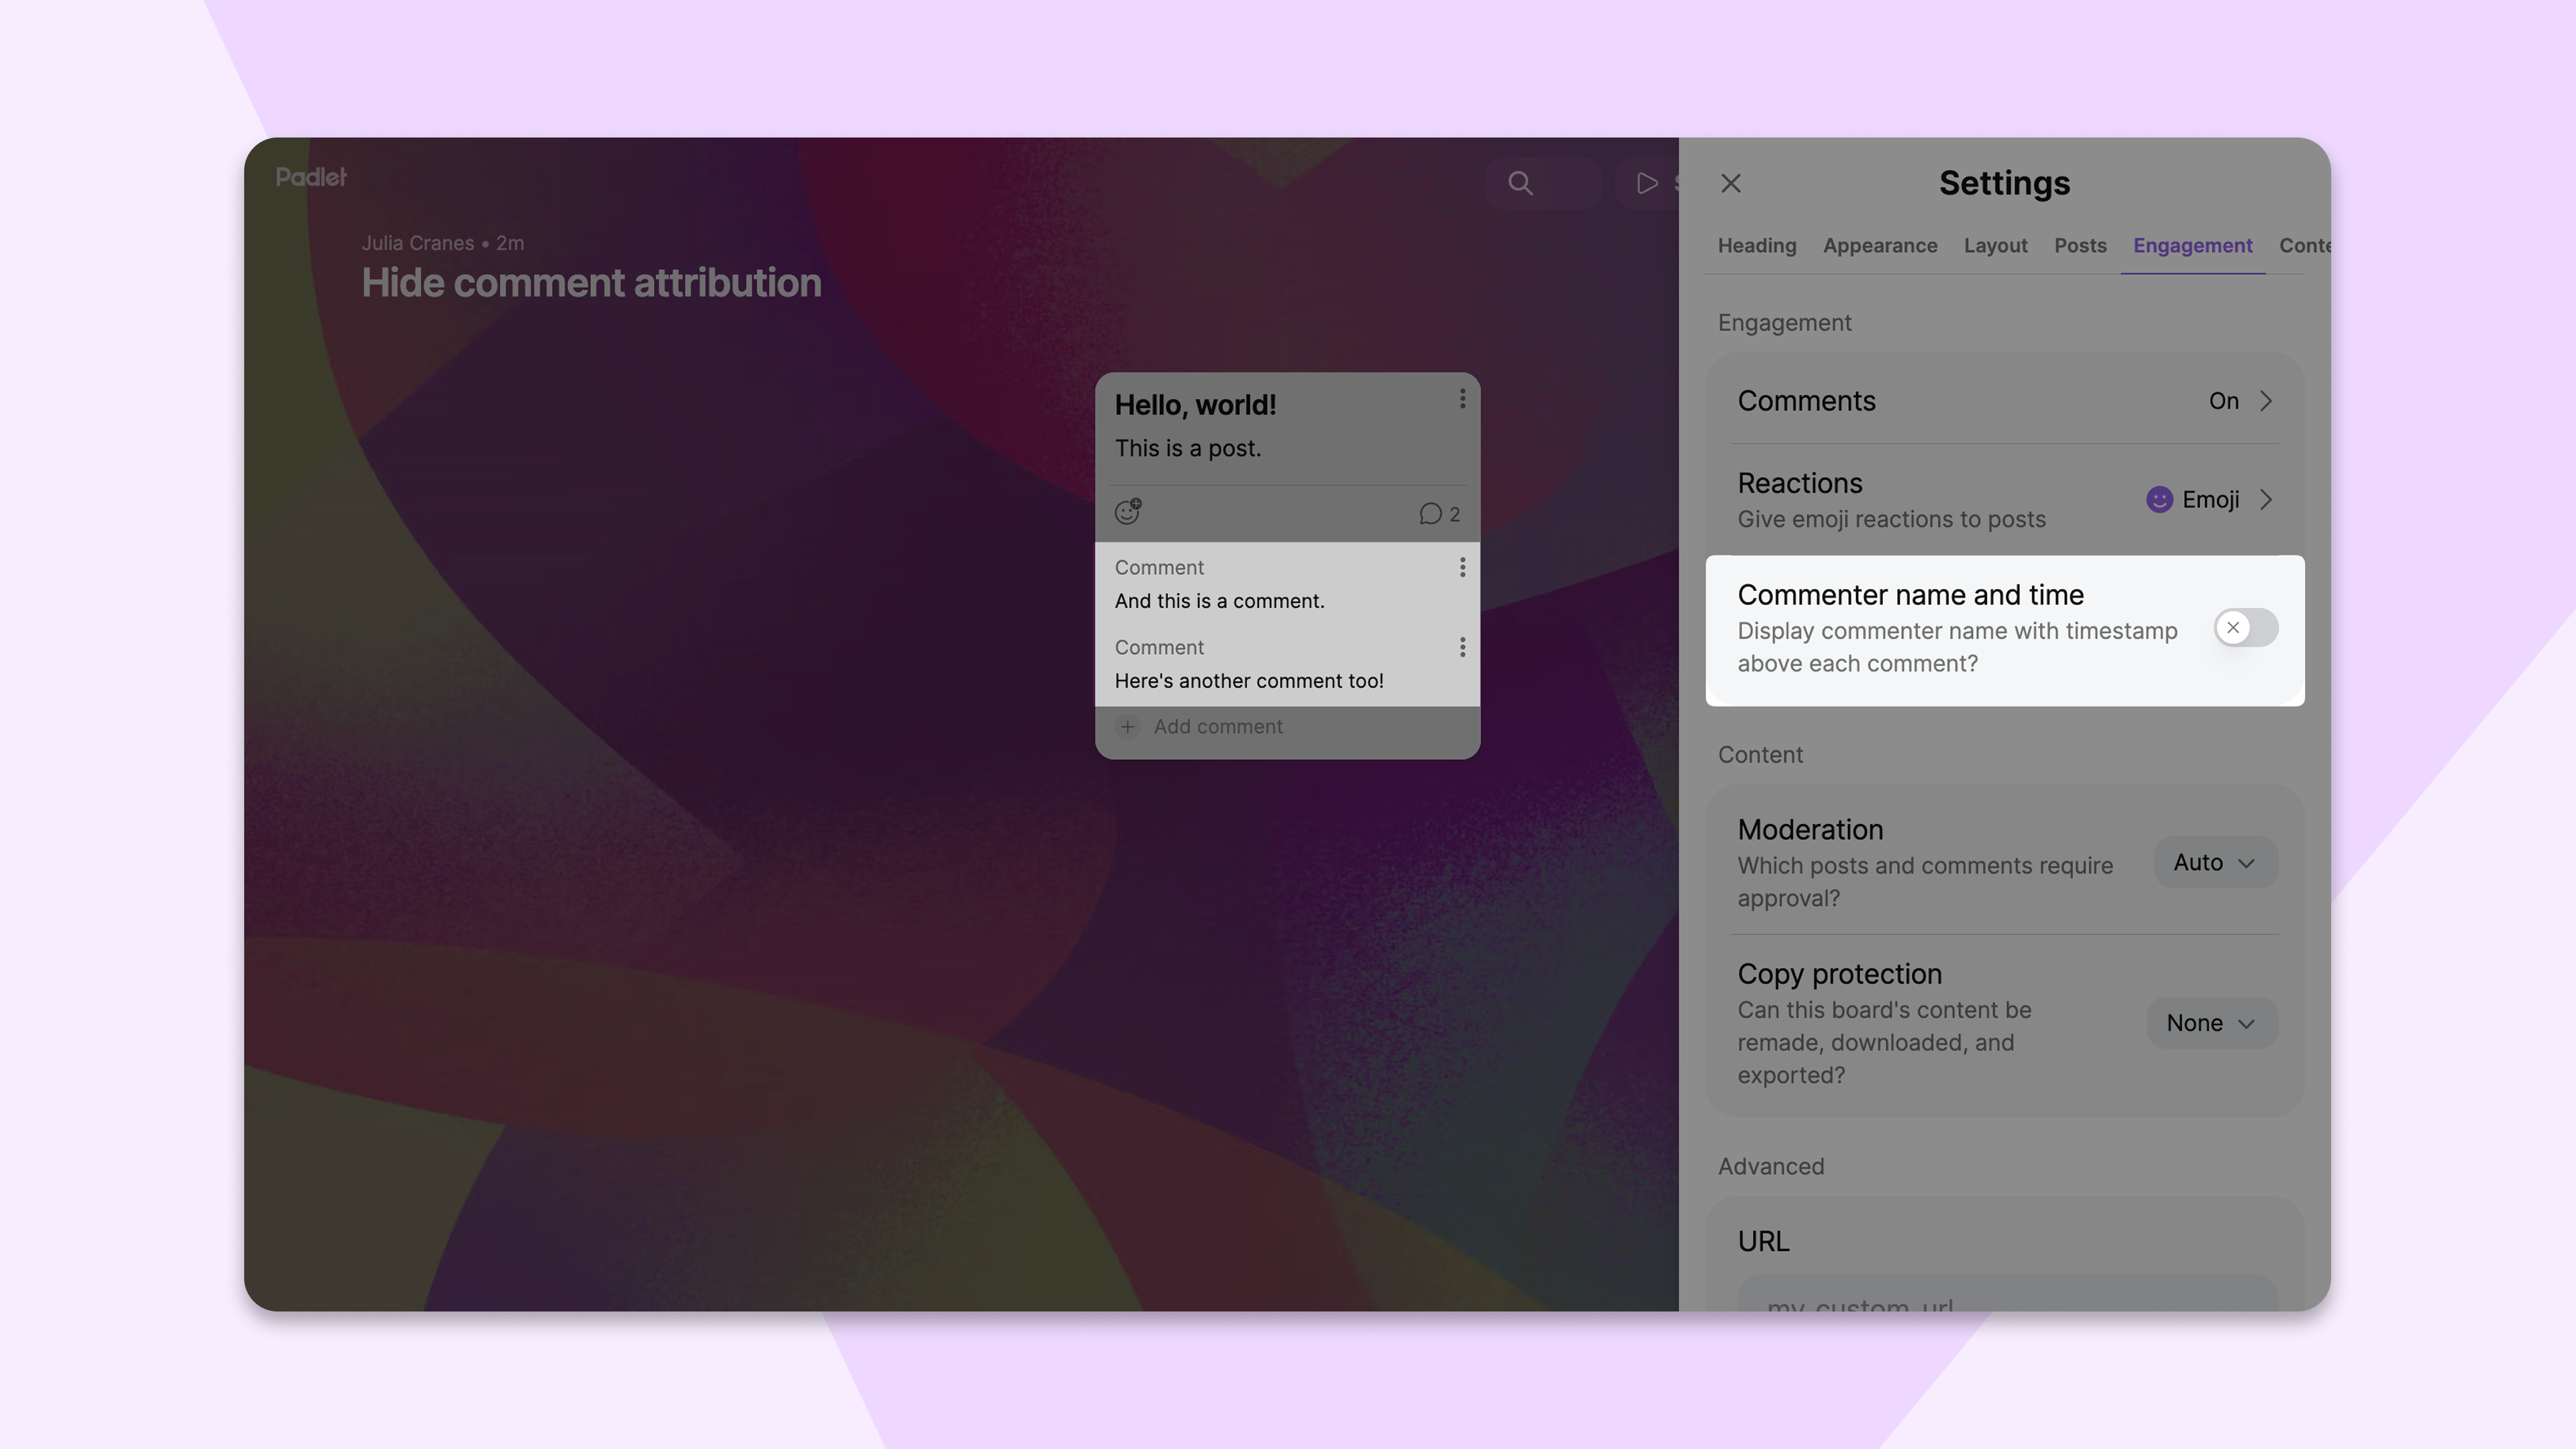Open the post's three-dot menu
Viewport: 2576px width, 1449px height.
[x=1462, y=399]
